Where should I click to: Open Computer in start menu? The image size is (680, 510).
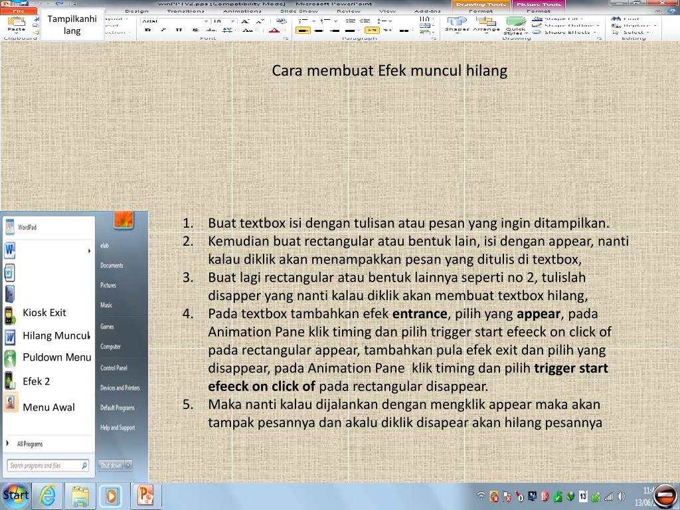[x=111, y=347]
